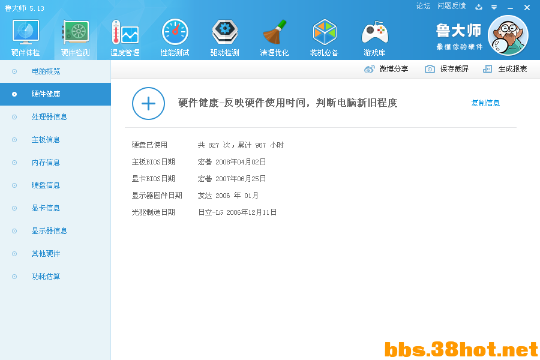
Task: Click 微博分享 text button
Action: coord(394,69)
